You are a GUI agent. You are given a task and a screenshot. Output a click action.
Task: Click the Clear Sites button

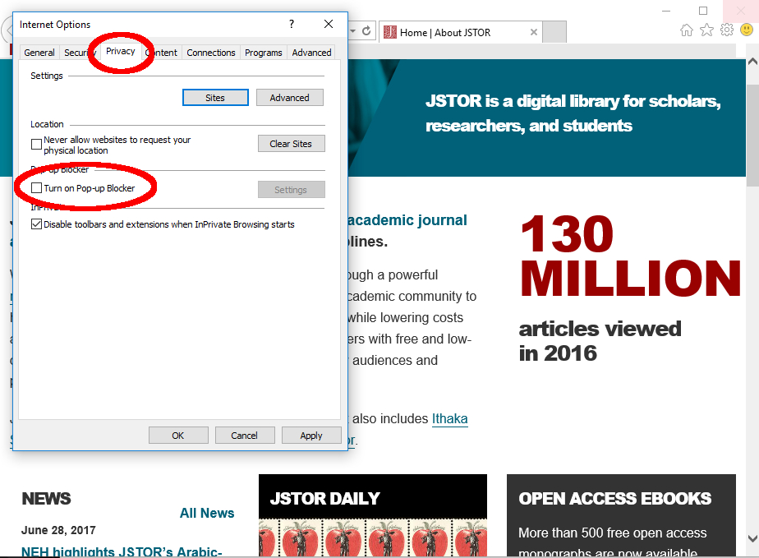point(291,143)
